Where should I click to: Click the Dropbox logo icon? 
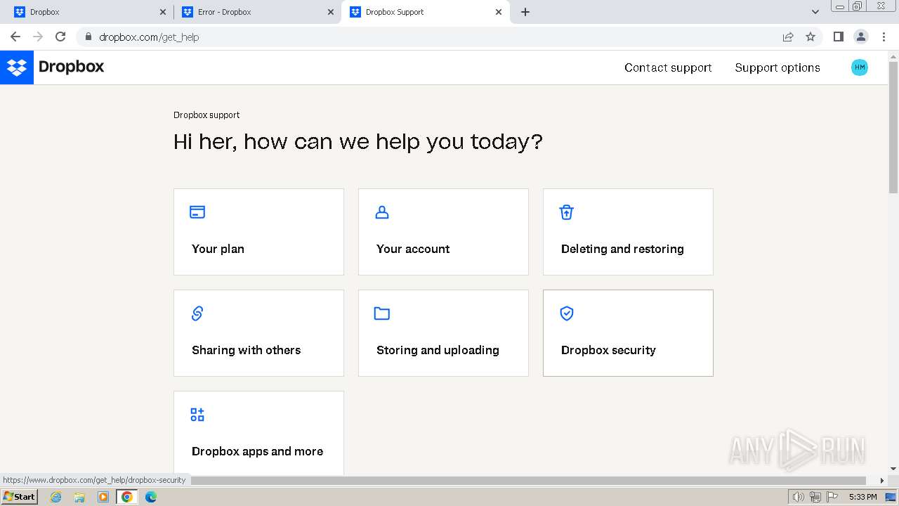point(17,67)
